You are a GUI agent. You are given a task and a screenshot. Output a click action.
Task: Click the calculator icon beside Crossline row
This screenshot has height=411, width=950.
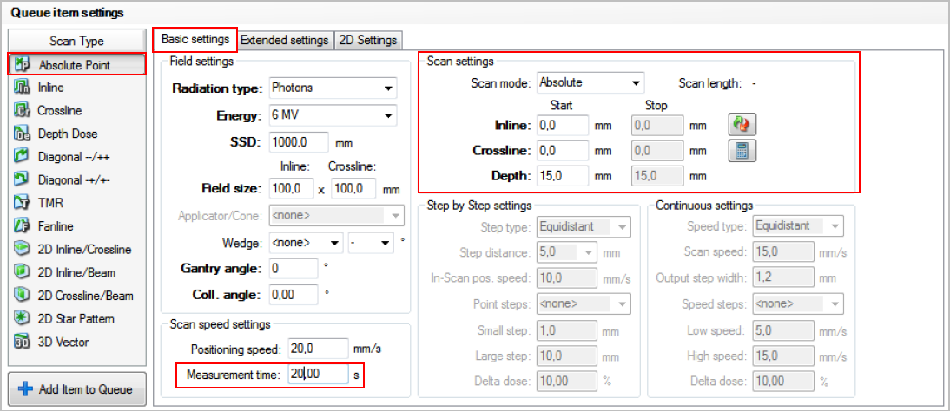(x=742, y=151)
